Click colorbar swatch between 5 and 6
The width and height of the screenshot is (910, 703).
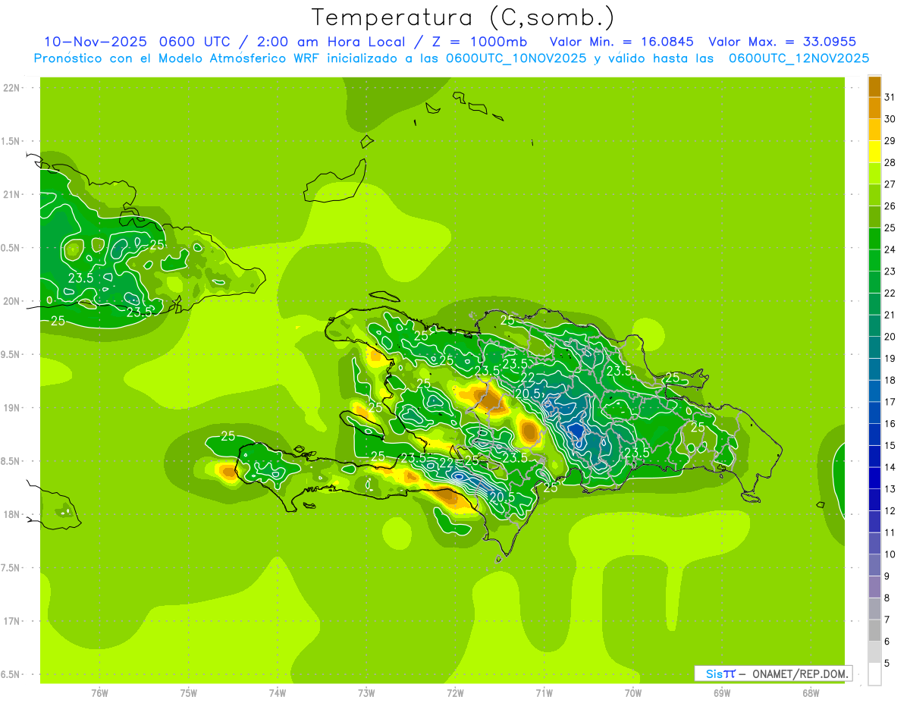pyautogui.click(x=874, y=652)
